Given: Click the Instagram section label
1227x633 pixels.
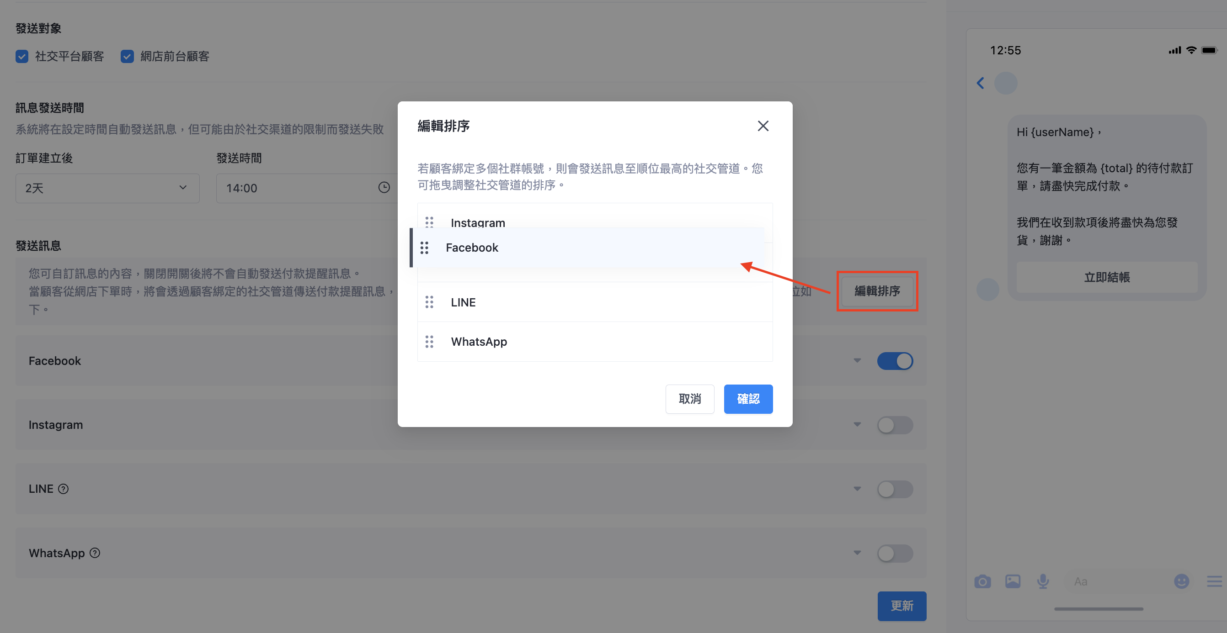Looking at the screenshot, I should (x=56, y=425).
